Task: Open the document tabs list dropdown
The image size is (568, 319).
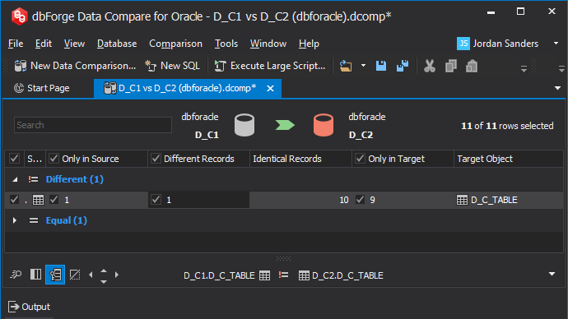Action: (x=557, y=88)
